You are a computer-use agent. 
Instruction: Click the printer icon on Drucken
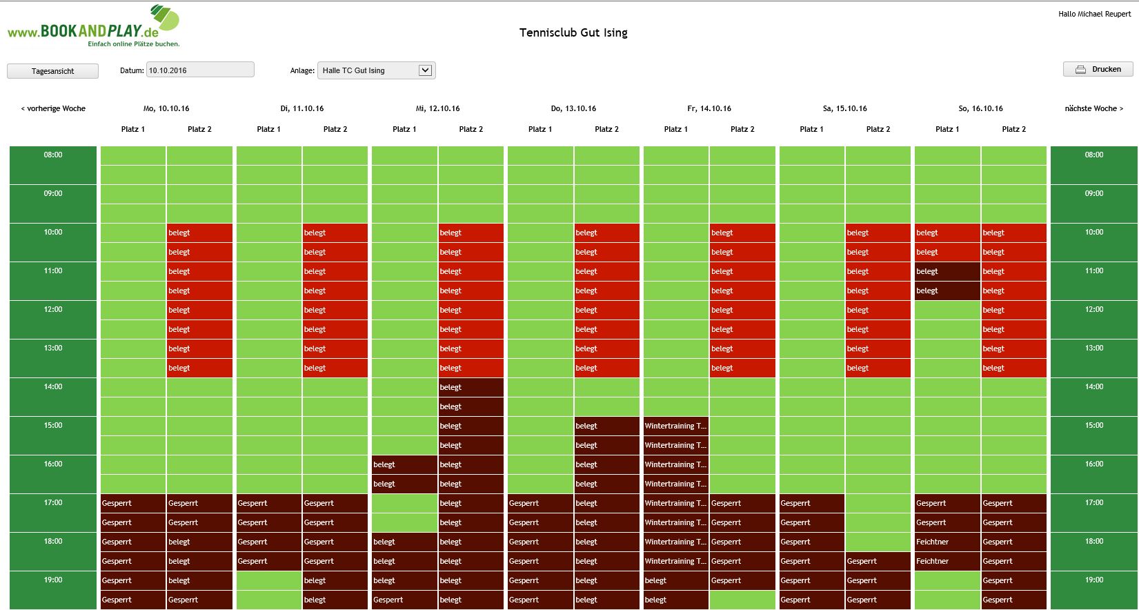pyautogui.click(x=1080, y=70)
